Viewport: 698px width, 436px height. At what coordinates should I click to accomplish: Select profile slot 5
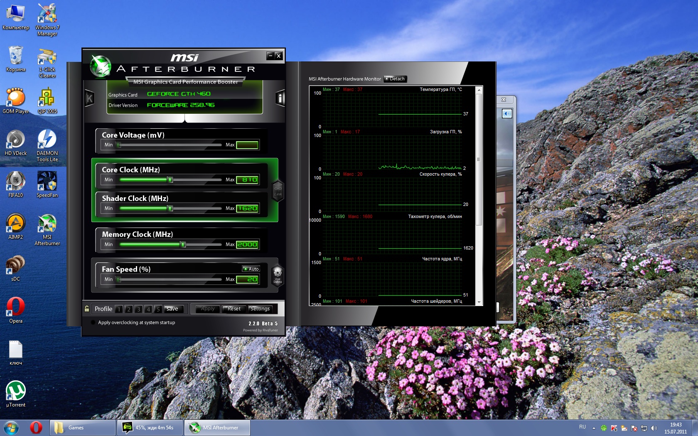click(158, 309)
